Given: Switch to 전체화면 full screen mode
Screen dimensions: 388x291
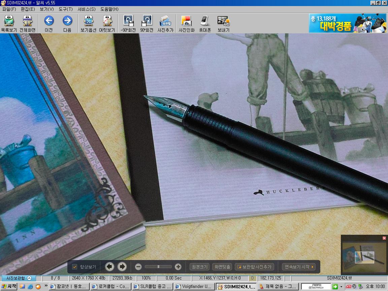Looking at the screenshot, I should click(27, 24).
